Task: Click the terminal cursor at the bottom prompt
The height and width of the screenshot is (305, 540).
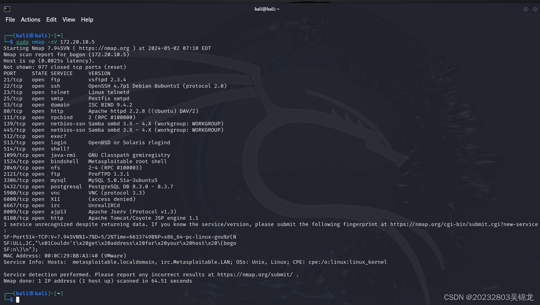Action: pyautogui.click(x=18, y=300)
